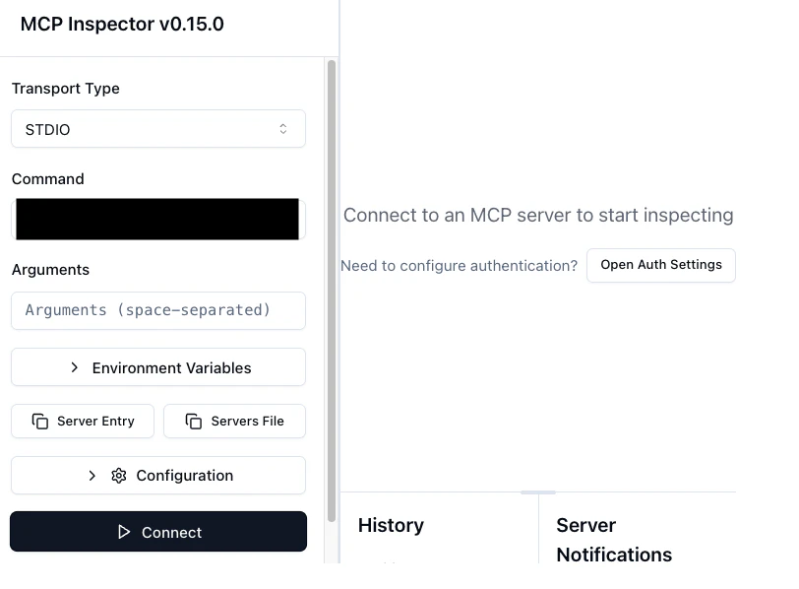The image size is (799, 589).
Task: Click the up-down arrows in STDIO selector
Action: [283, 129]
